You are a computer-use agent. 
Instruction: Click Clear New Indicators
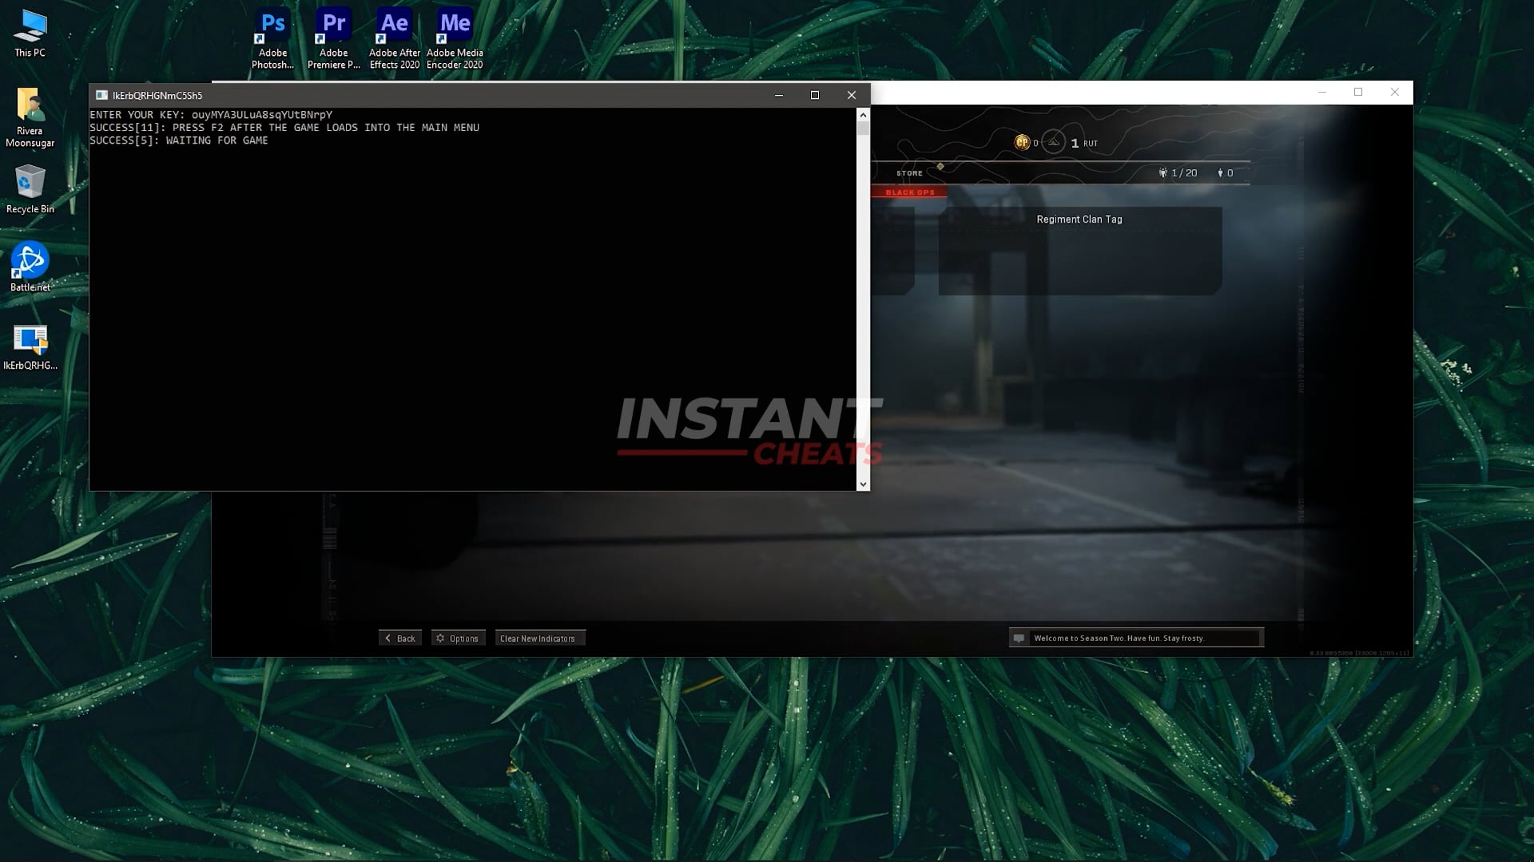(539, 638)
